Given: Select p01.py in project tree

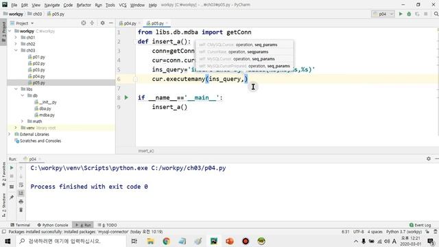Looking at the screenshot, I should point(36,57).
